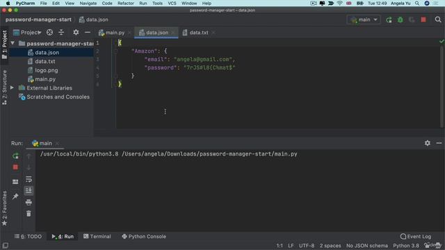445x250 pixels.
Task: Minimize the Run tool window
Action: pyautogui.click(x=439, y=143)
